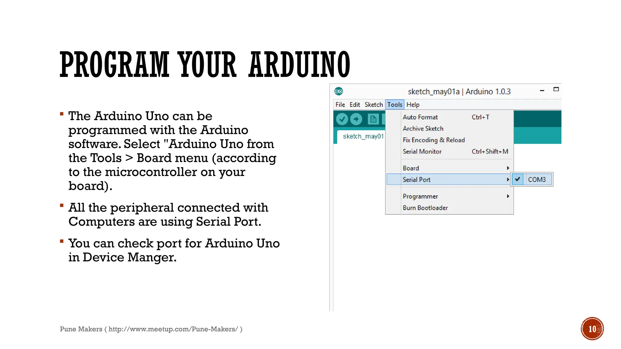Click the Verify checkmark toolbar icon
This screenshot has width=621, height=349.
click(342, 119)
